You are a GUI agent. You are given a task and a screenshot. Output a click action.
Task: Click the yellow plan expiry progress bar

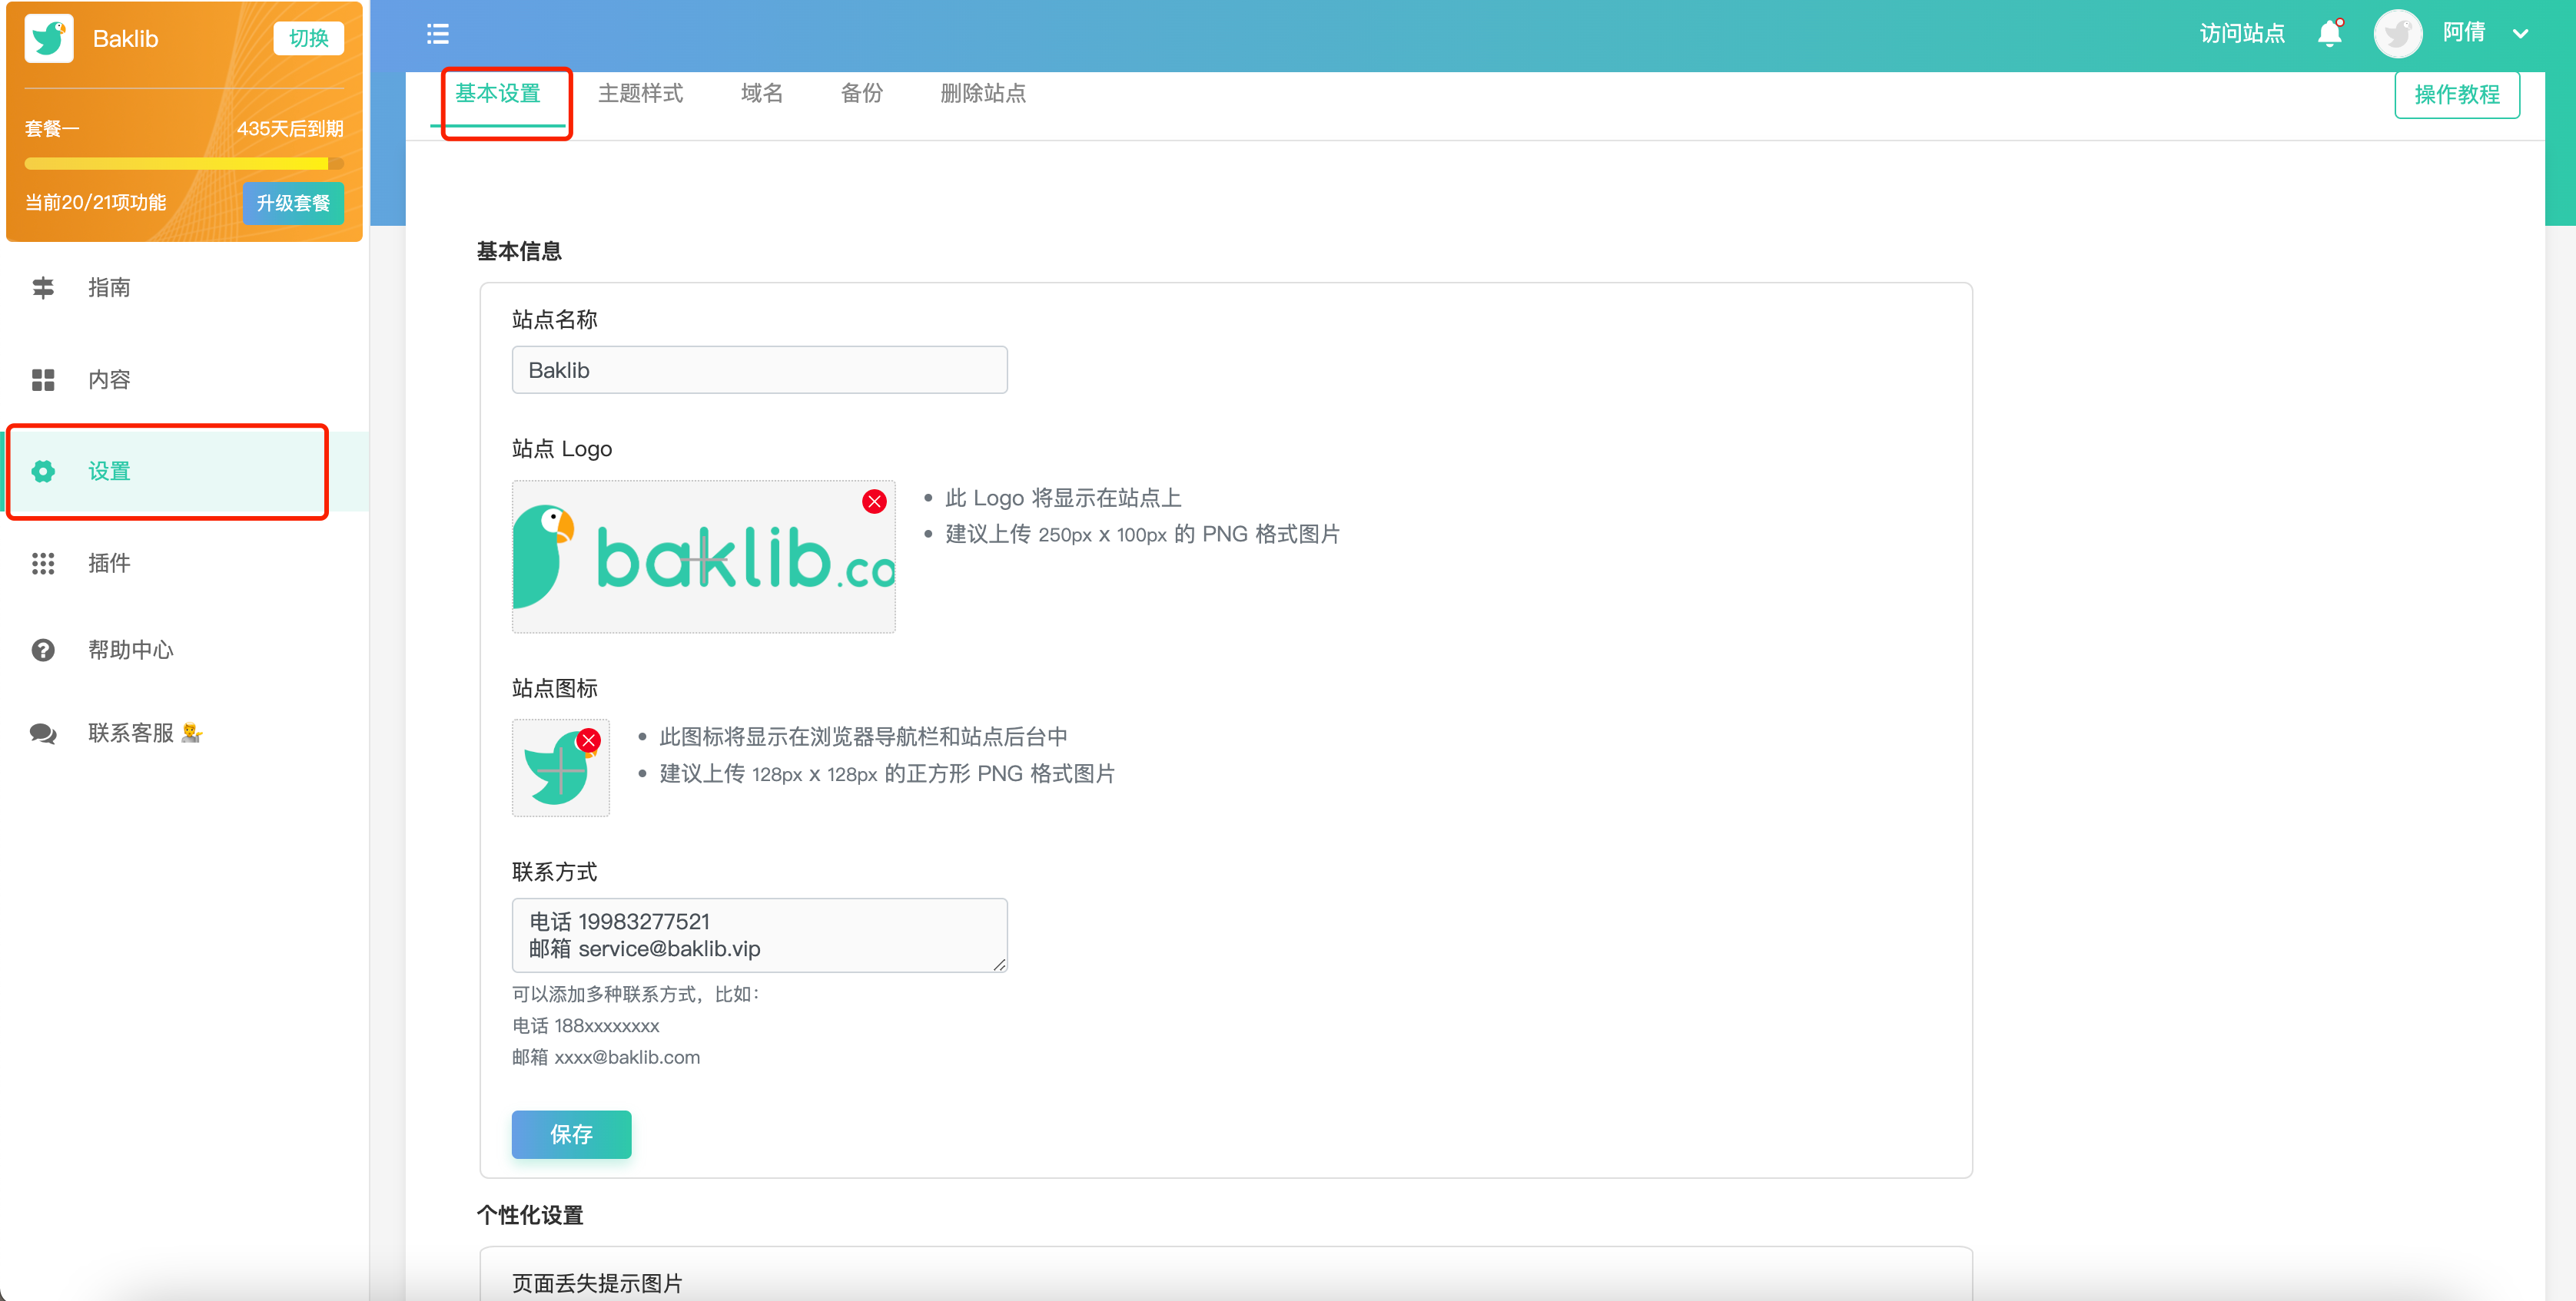click(184, 163)
